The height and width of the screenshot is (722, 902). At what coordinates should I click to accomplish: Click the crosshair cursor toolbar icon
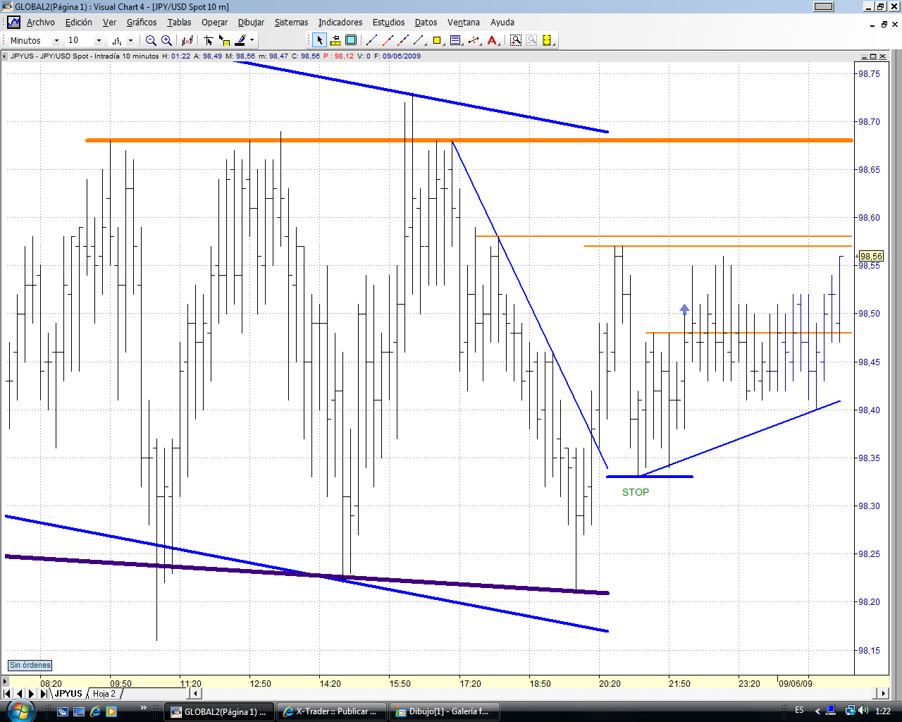tap(209, 41)
